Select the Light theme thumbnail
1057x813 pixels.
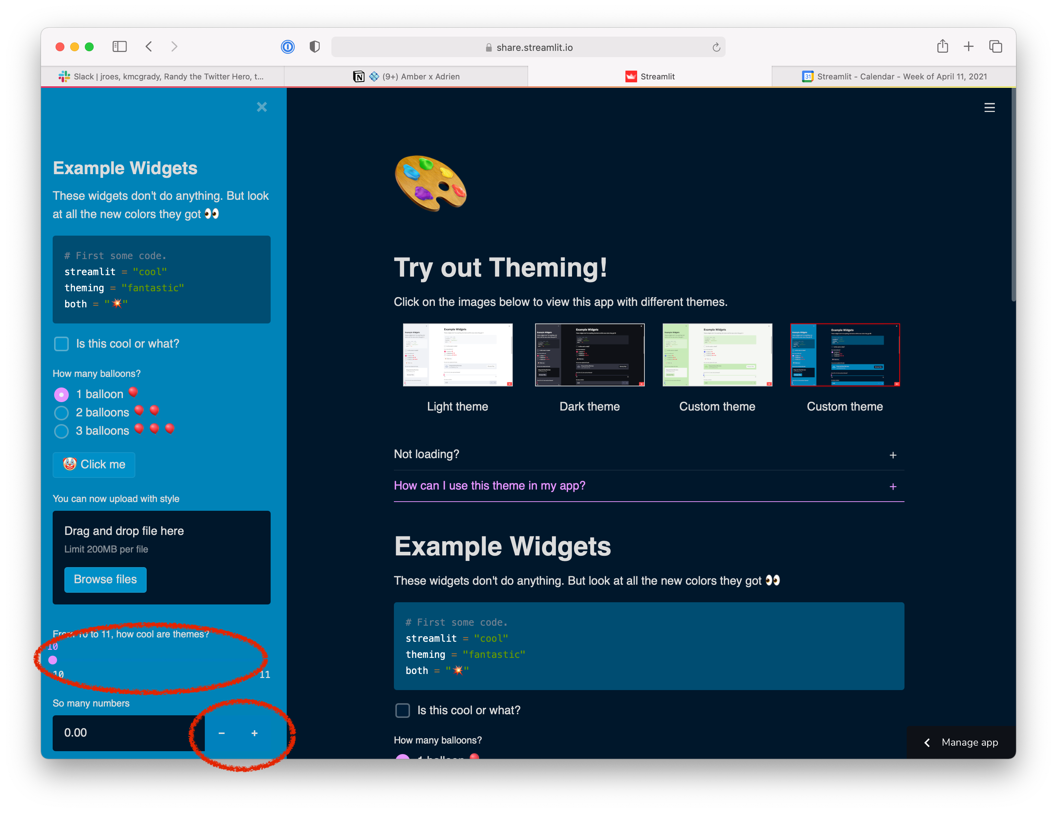pos(458,355)
